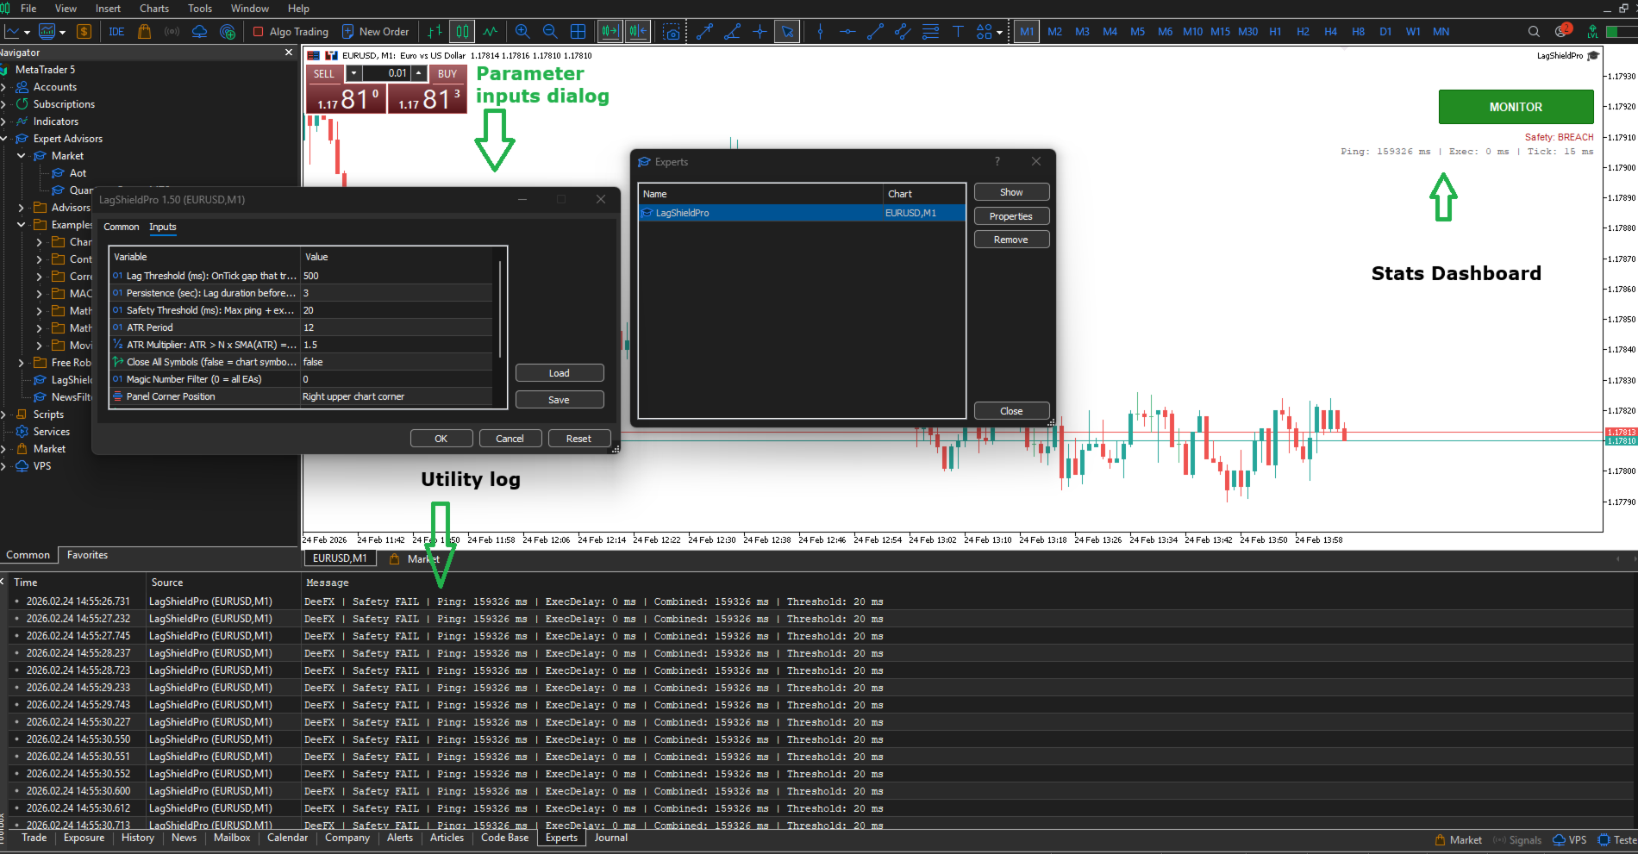Open the Tools menu
This screenshot has height=854, width=1638.
(200, 9)
